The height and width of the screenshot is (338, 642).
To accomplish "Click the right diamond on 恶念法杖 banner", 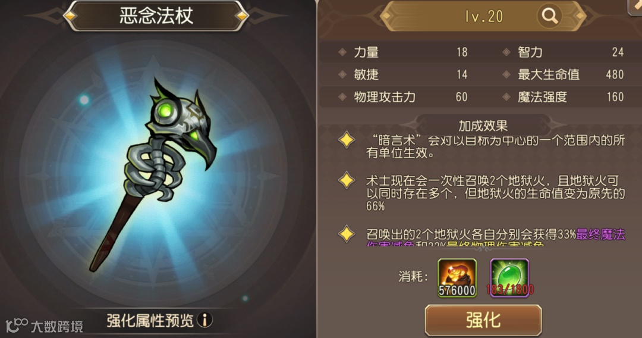I will tap(242, 15).
